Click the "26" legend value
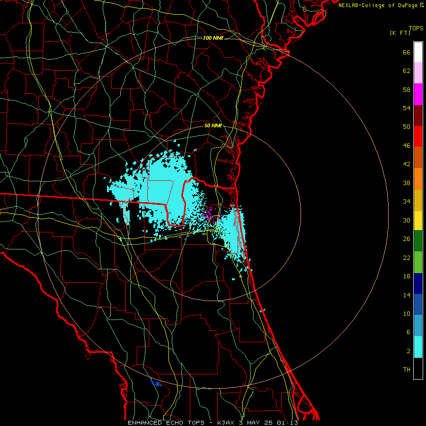The height and width of the screenshot is (426, 426). pyautogui.click(x=407, y=239)
